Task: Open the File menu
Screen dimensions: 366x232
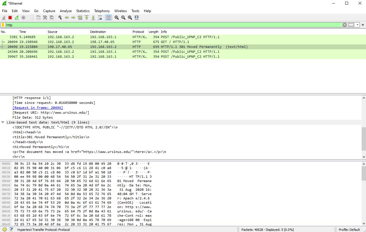Action: click(x=5, y=11)
